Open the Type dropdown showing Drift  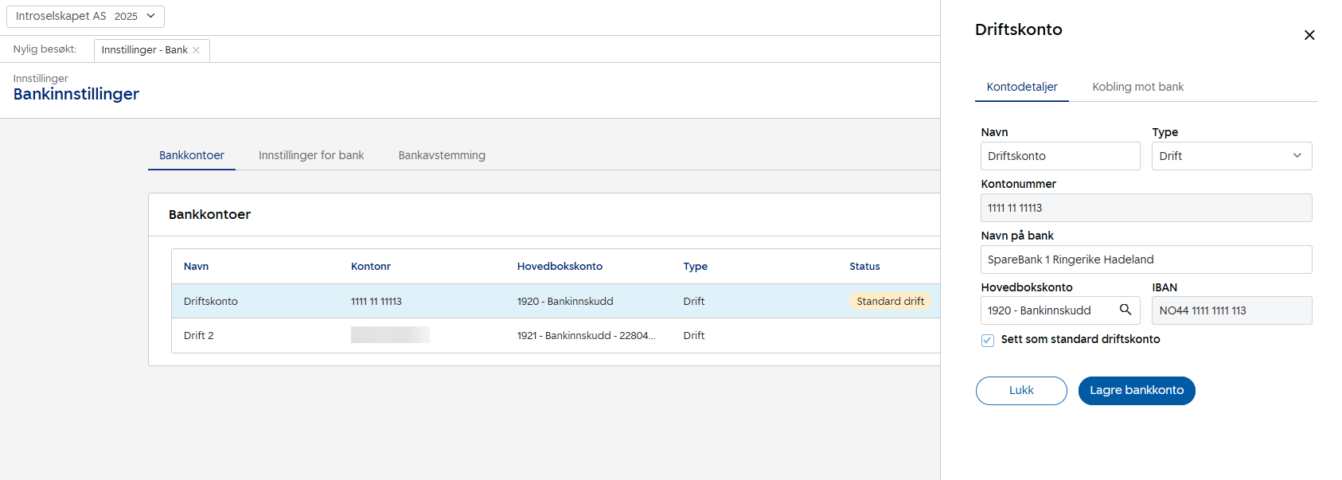1231,156
